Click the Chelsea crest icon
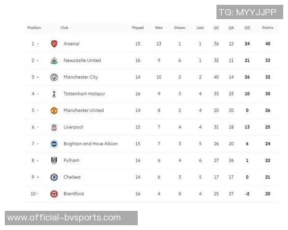The height and width of the screenshot is (230, 288). tap(54, 177)
